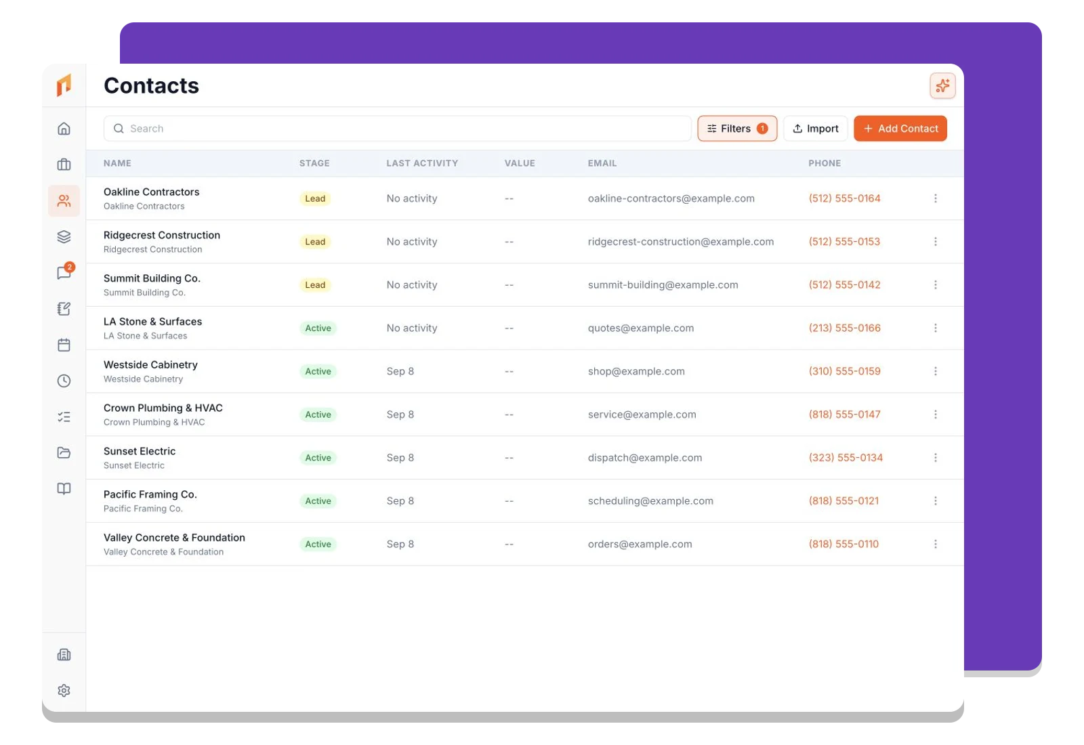1084x745 pixels.
Task: Open the Westside Cabinetry contact name
Action: pos(150,364)
